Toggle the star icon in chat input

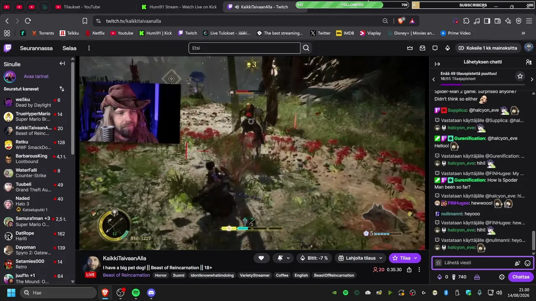click(438, 263)
